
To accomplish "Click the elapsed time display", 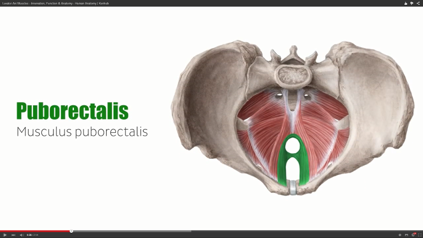I will tap(29, 235).
